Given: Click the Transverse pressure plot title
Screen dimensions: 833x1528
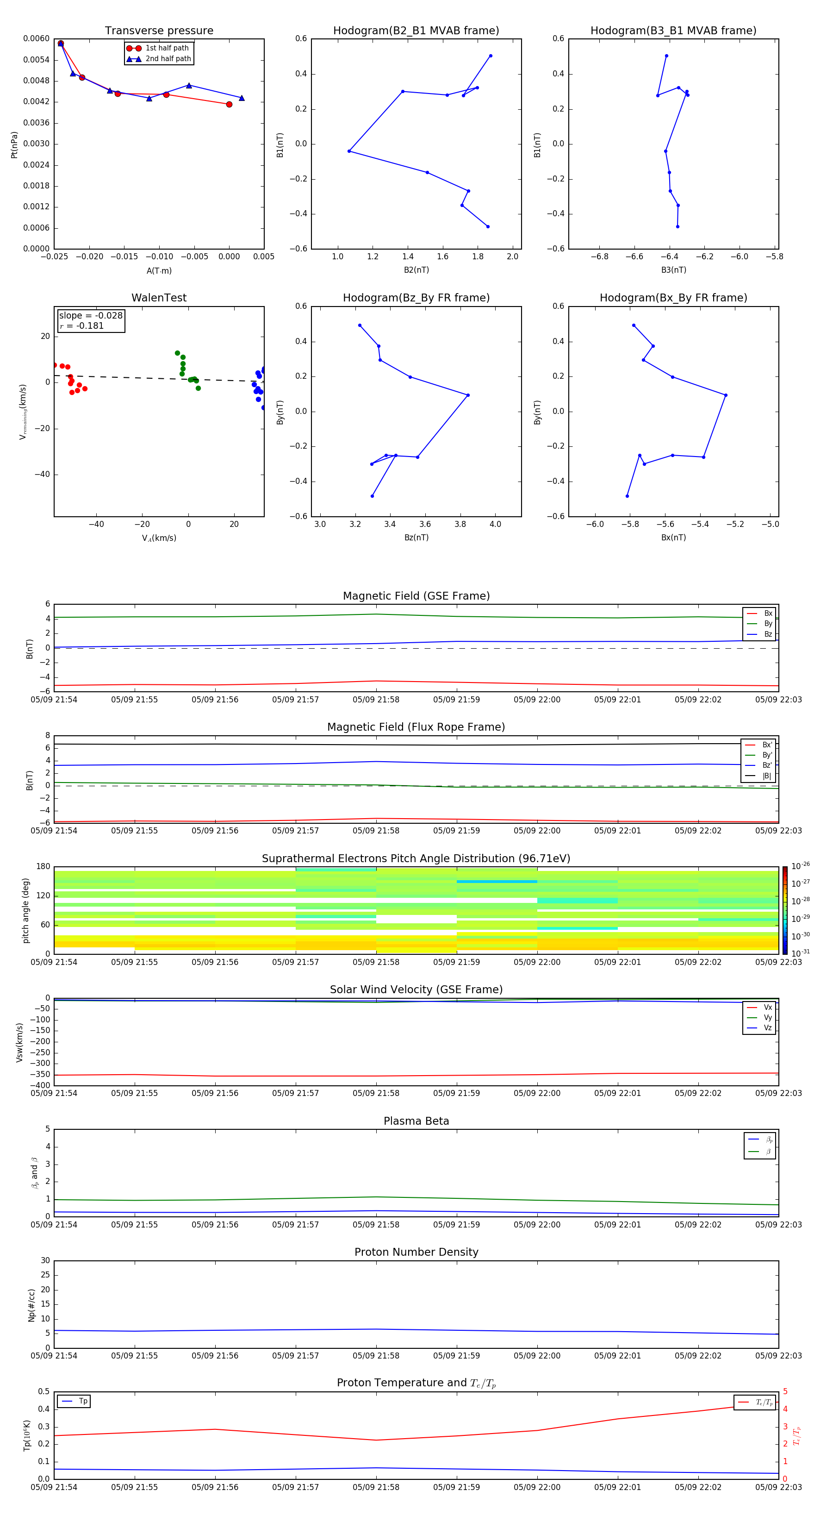Looking at the screenshot, I should 159,30.
